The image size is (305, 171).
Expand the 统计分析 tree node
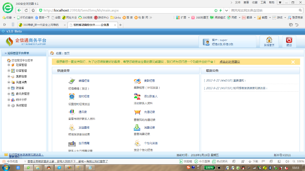pyautogui.click(x=9, y=100)
